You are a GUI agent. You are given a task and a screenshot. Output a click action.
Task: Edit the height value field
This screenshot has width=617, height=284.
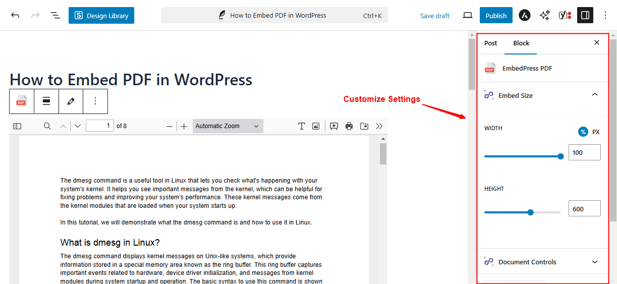585,208
